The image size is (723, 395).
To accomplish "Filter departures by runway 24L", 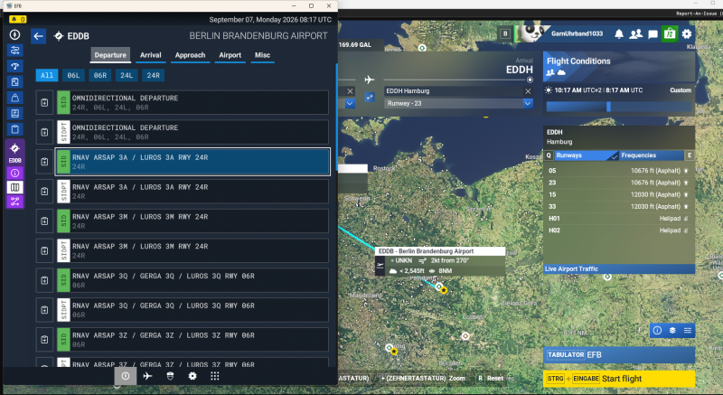I will [127, 75].
